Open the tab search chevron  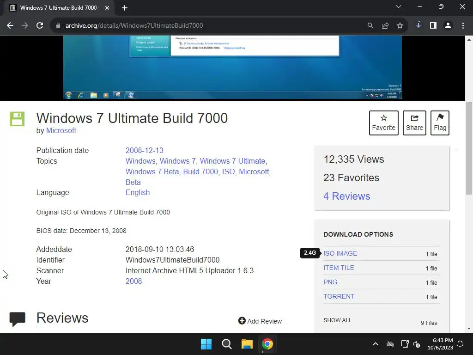(399, 6)
